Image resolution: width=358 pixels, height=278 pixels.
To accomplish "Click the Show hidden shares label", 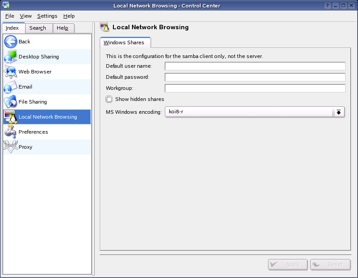I will click(140, 99).
